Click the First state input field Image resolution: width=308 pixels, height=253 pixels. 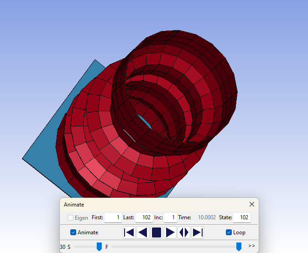click(x=113, y=218)
